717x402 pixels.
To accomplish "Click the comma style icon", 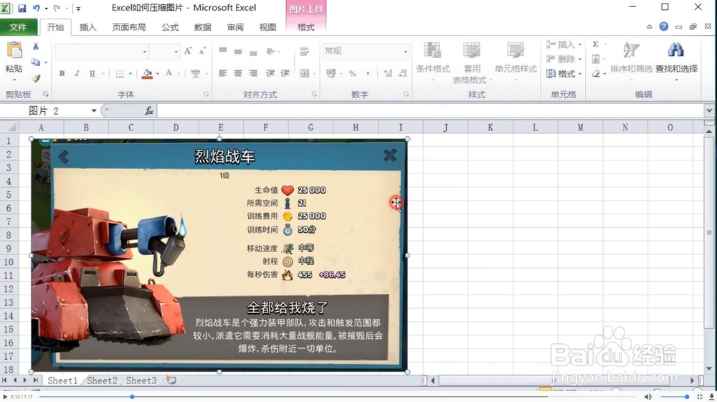I will [367, 74].
